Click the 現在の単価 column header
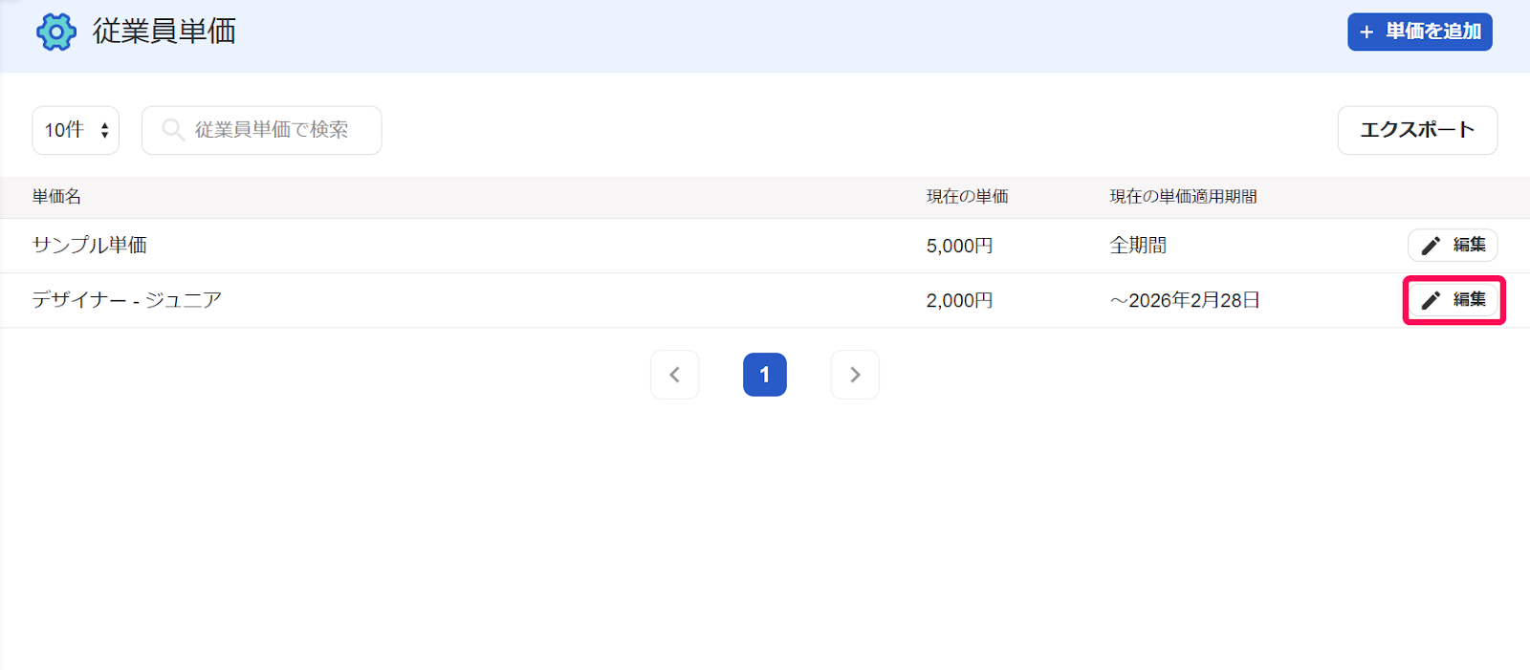This screenshot has width=1530, height=670. pos(967,197)
